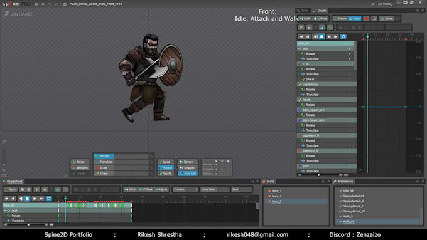Open the Animations panel tab
The height and width of the screenshot is (240, 427).
343,181
